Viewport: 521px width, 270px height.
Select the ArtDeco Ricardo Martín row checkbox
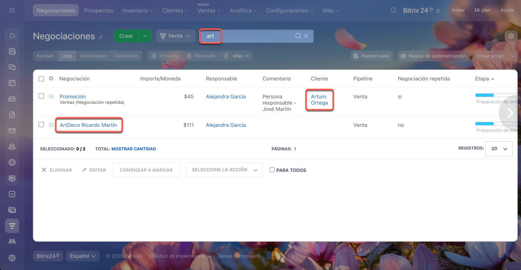point(41,124)
